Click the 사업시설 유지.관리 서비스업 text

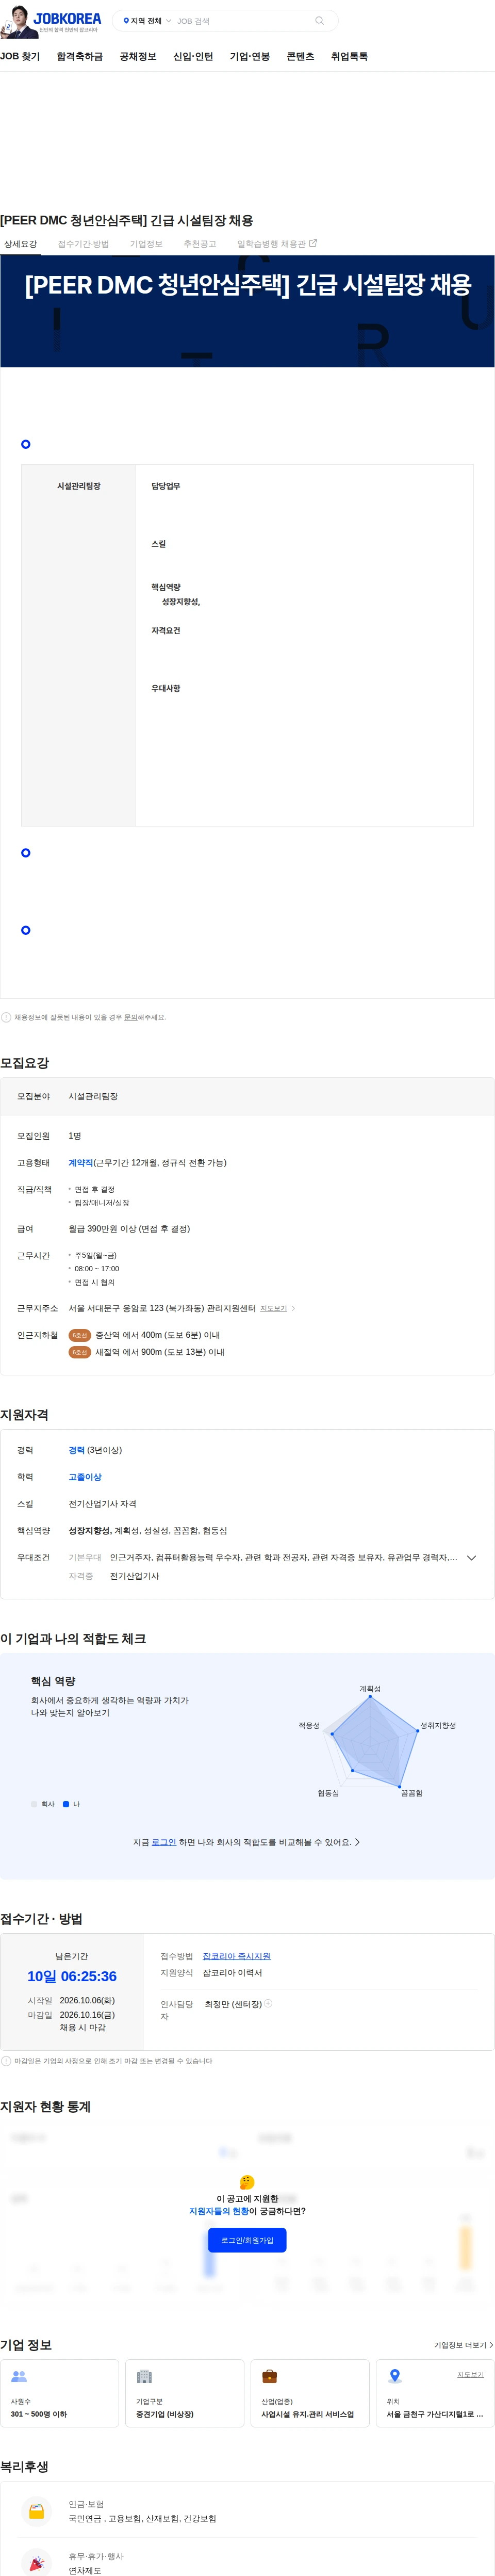pos(308,2414)
